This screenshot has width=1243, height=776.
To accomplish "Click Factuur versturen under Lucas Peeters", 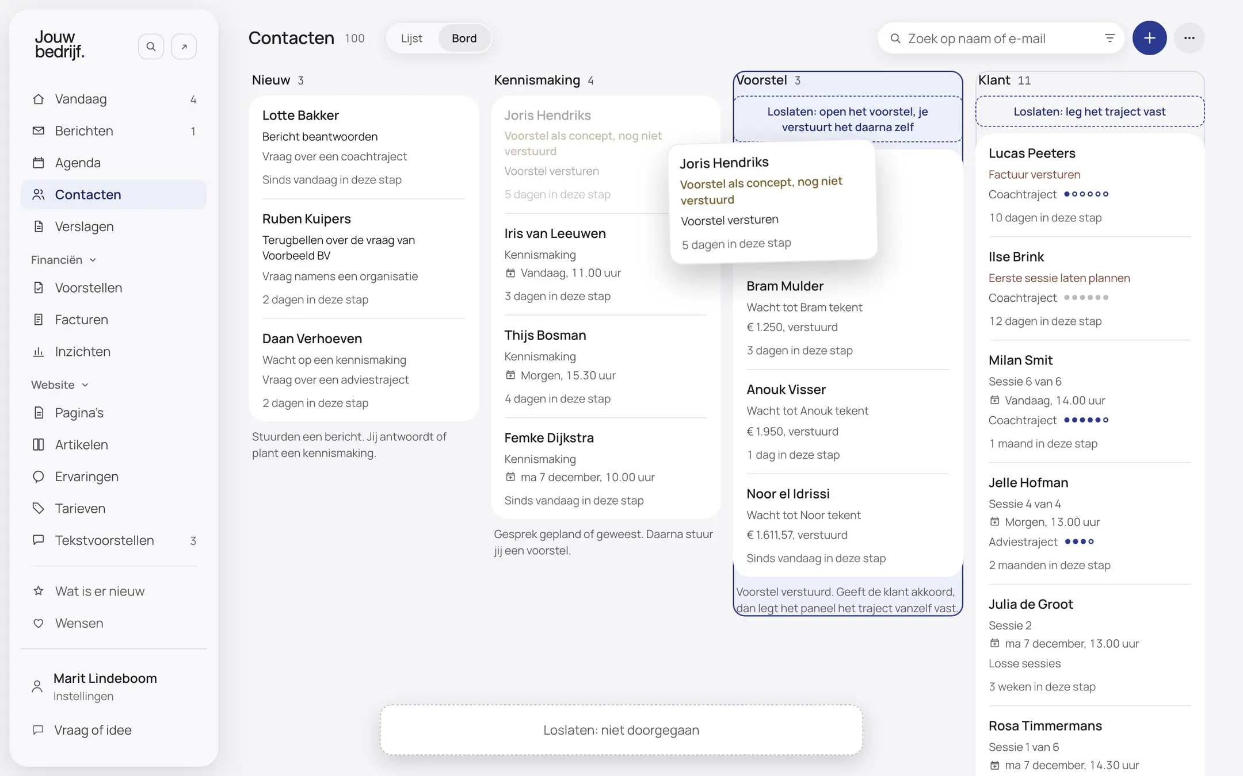I will (x=1034, y=174).
